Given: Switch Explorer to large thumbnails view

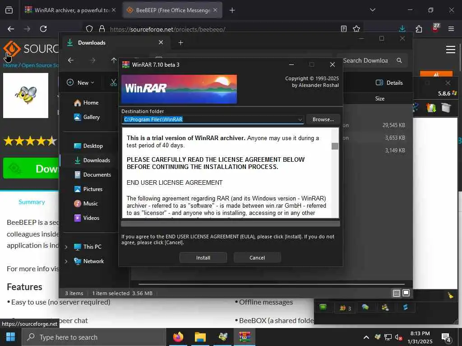Looking at the screenshot, I should 406,293.
